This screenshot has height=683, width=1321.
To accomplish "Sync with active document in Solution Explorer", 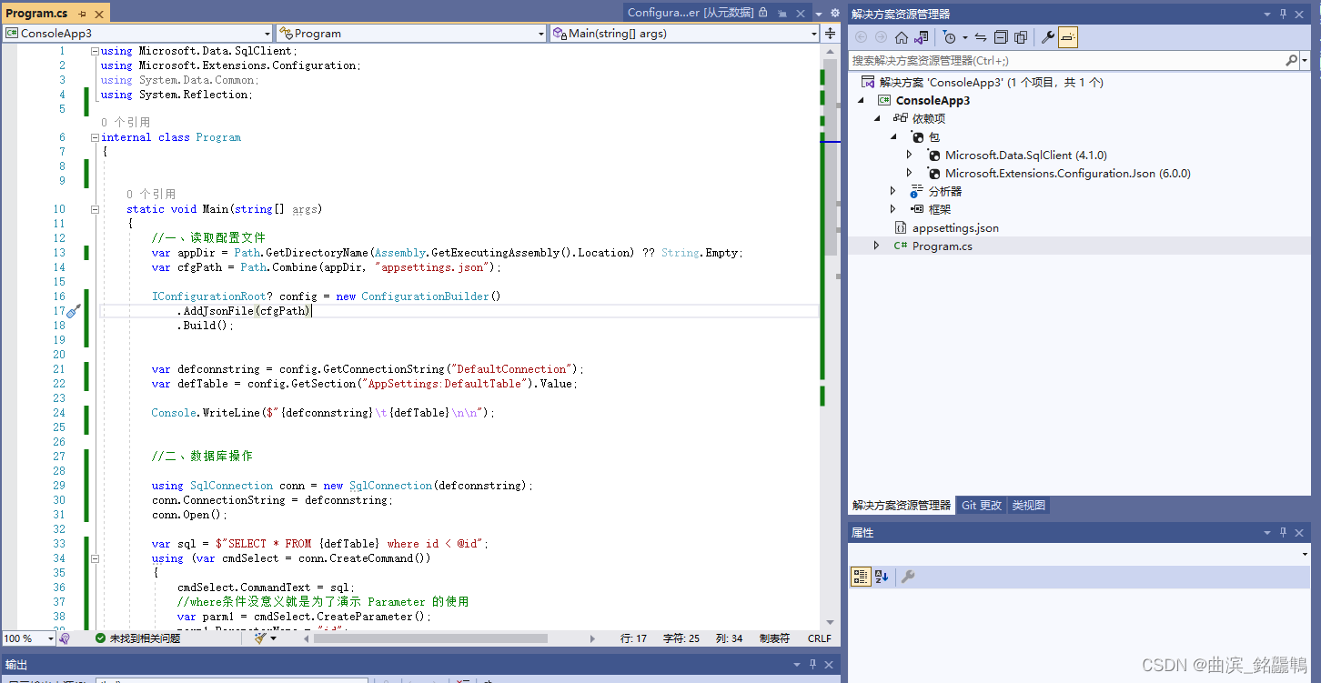I will click(981, 37).
